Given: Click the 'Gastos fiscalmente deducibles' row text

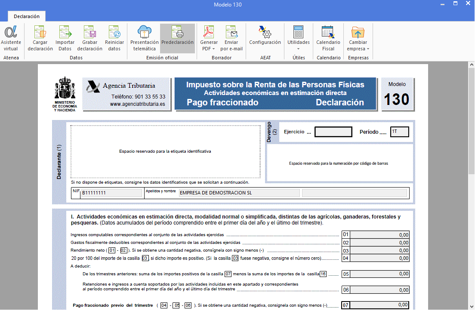Looking at the screenshot, I should (155, 243).
